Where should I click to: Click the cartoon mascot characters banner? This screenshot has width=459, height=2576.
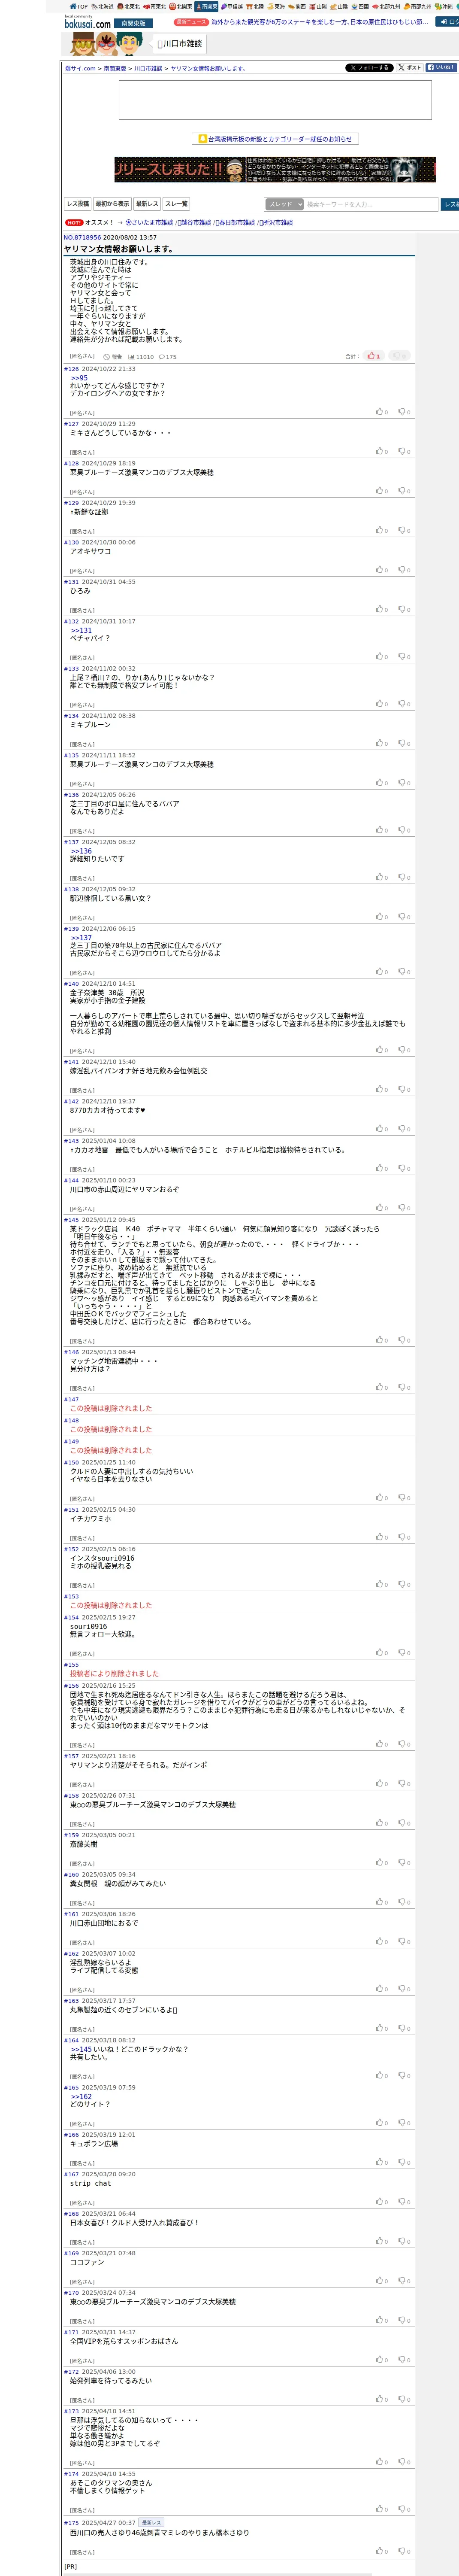(x=107, y=43)
